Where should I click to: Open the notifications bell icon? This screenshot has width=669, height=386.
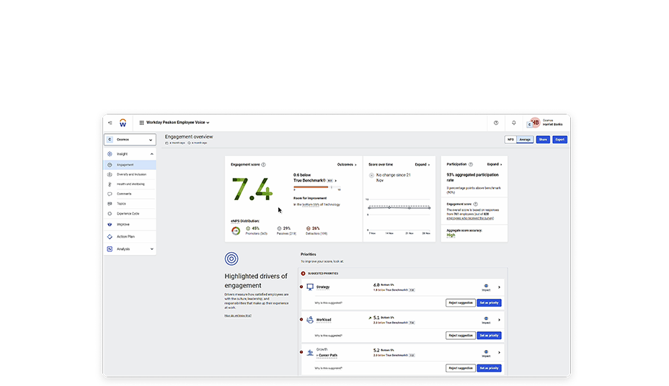coord(514,122)
